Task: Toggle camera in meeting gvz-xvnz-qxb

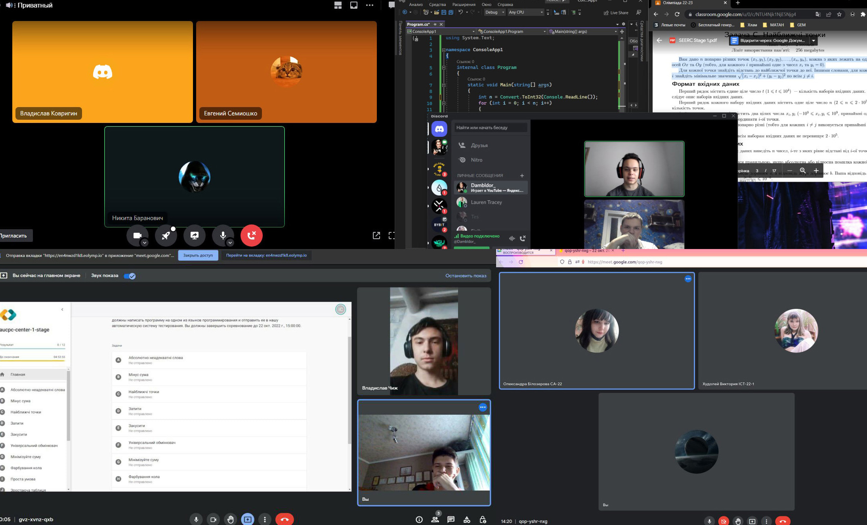Action: click(x=213, y=519)
